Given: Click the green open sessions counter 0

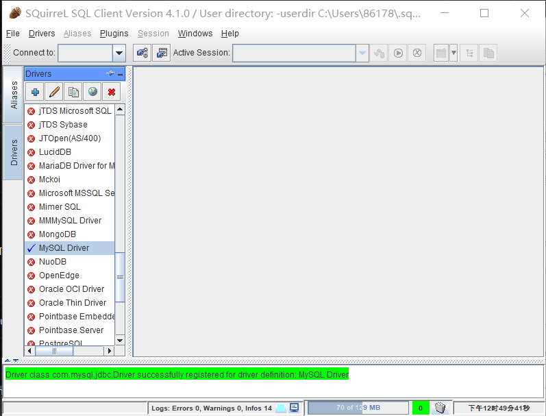Looking at the screenshot, I should point(421,408).
